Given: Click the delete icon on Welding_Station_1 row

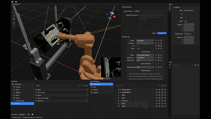Looking at the screenshot, I should click(165, 90).
